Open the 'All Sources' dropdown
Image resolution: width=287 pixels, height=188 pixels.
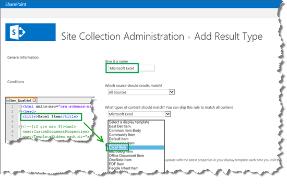[141, 92]
